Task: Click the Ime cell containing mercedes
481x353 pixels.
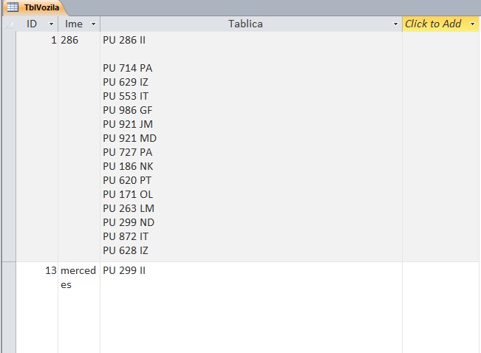Action: [78, 278]
